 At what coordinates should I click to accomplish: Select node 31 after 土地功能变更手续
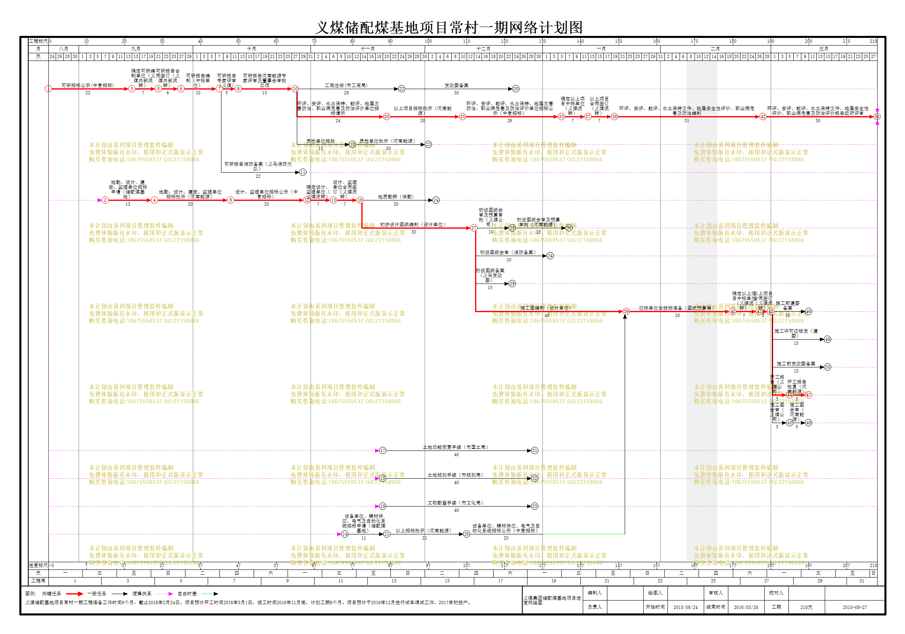pos(535,450)
